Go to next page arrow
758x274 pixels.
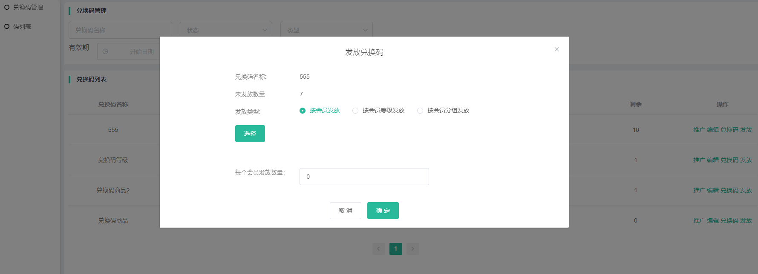[x=412, y=249]
